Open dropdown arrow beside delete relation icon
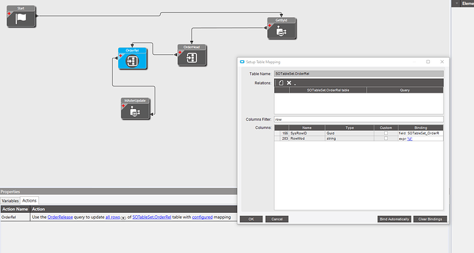 pyautogui.click(x=295, y=84)
